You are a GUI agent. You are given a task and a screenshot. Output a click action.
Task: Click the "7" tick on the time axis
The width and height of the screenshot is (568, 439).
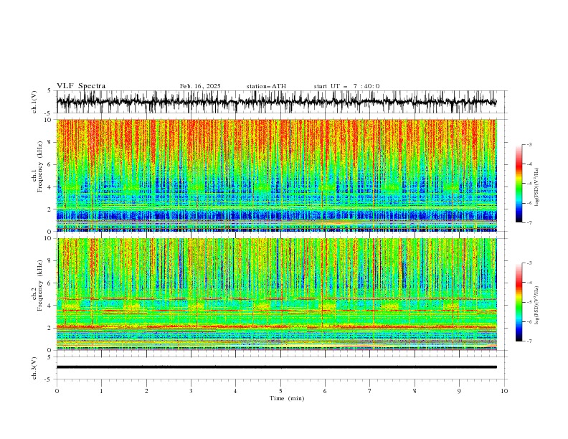pos(370,391)
